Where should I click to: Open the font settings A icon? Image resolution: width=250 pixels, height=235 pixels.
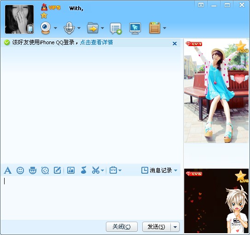[x=8, y=170]
